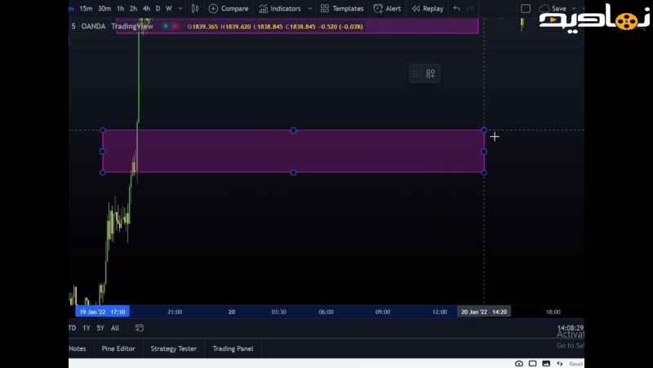Open the Go to date icon
Screen dimensions: 653x368
point(139,328)
